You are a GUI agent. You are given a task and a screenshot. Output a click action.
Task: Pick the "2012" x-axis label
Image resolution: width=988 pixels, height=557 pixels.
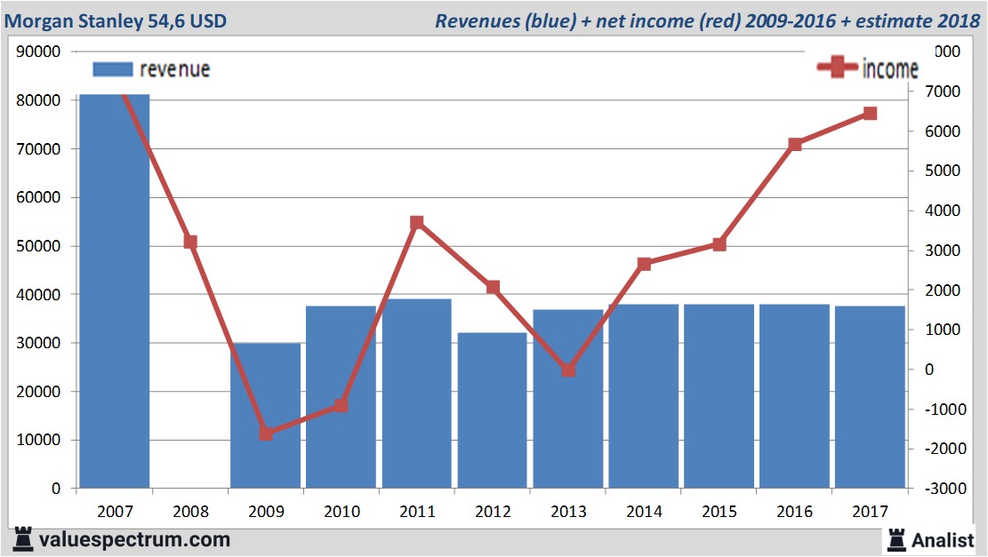[494, 511]
